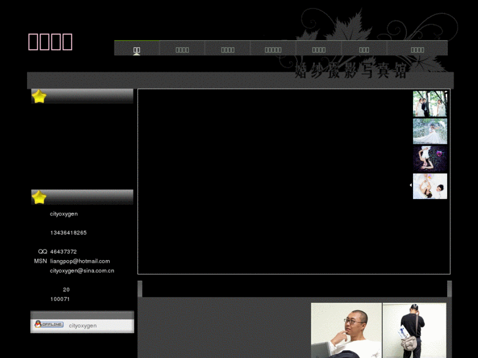Click the small left arrow beside the thumbnails
478x358 pixels.
[x=411, y=185]
